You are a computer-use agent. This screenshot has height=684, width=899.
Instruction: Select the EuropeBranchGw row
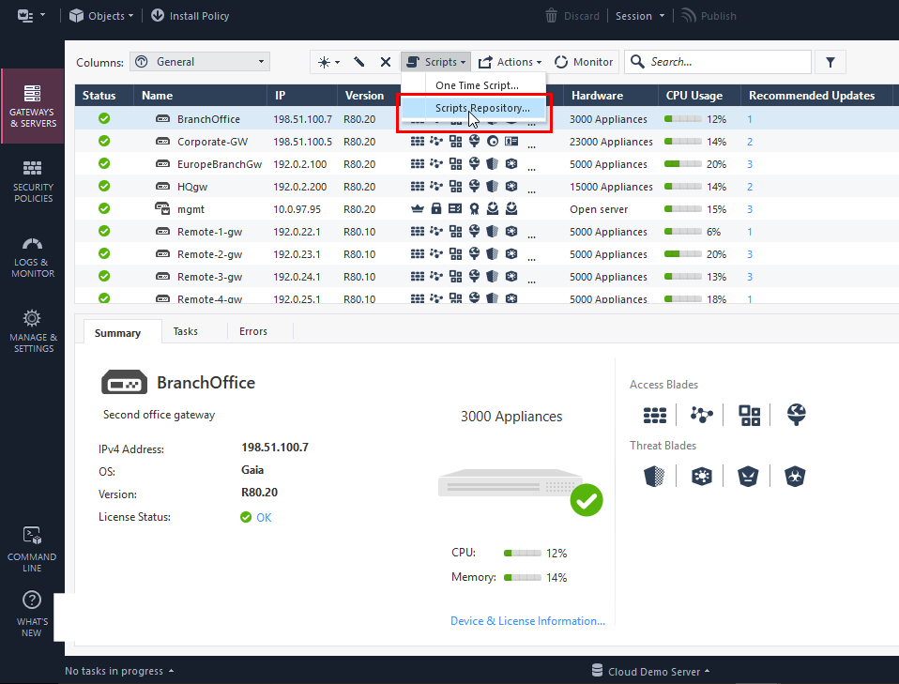click(x=487, y=164)
